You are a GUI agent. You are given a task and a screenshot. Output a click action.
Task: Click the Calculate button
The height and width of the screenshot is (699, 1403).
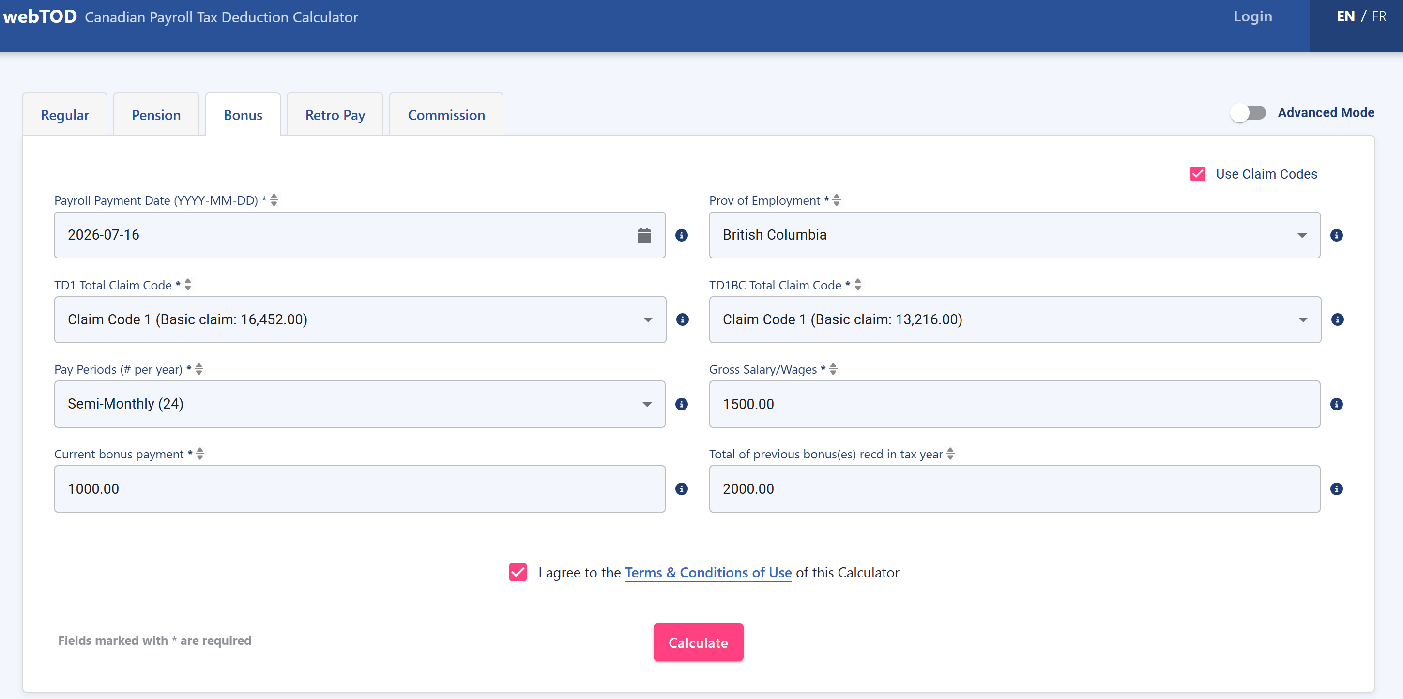click(x=698, y=642)
